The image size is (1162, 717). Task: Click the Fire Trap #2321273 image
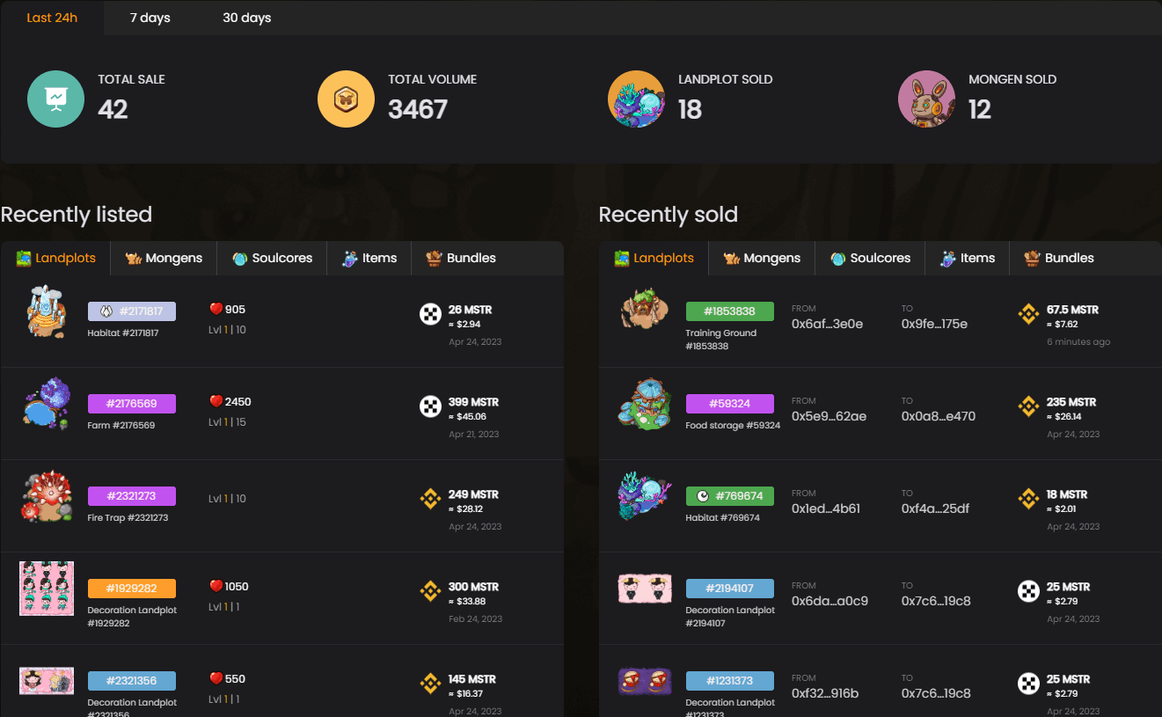coord(47,497)
